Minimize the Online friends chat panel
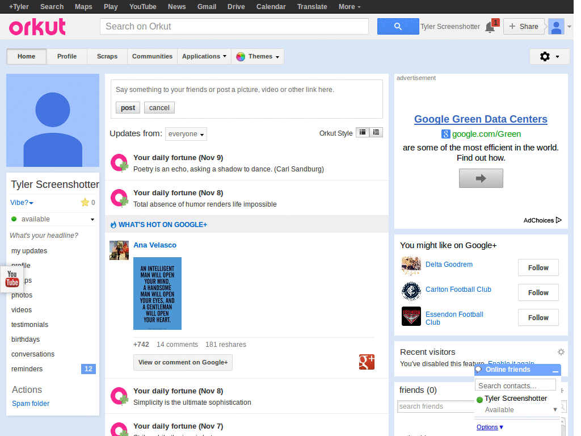Viewport: 581px width, 436px height. pos(555,370)
